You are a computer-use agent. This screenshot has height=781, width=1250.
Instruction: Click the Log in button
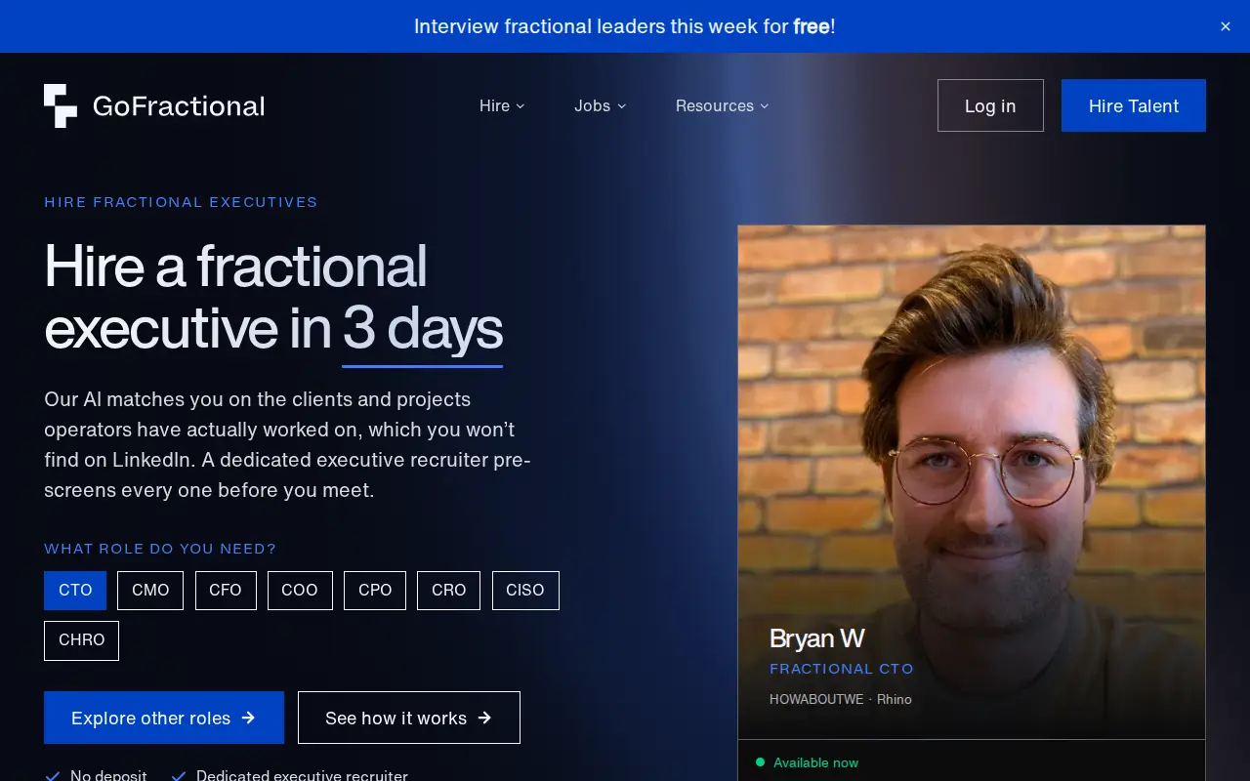(990, 105)
